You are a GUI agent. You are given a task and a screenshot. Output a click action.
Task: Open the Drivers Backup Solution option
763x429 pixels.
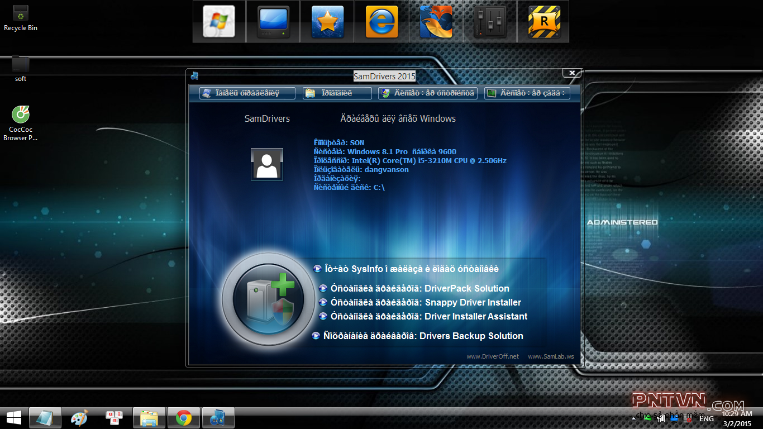tap(418, 336)
